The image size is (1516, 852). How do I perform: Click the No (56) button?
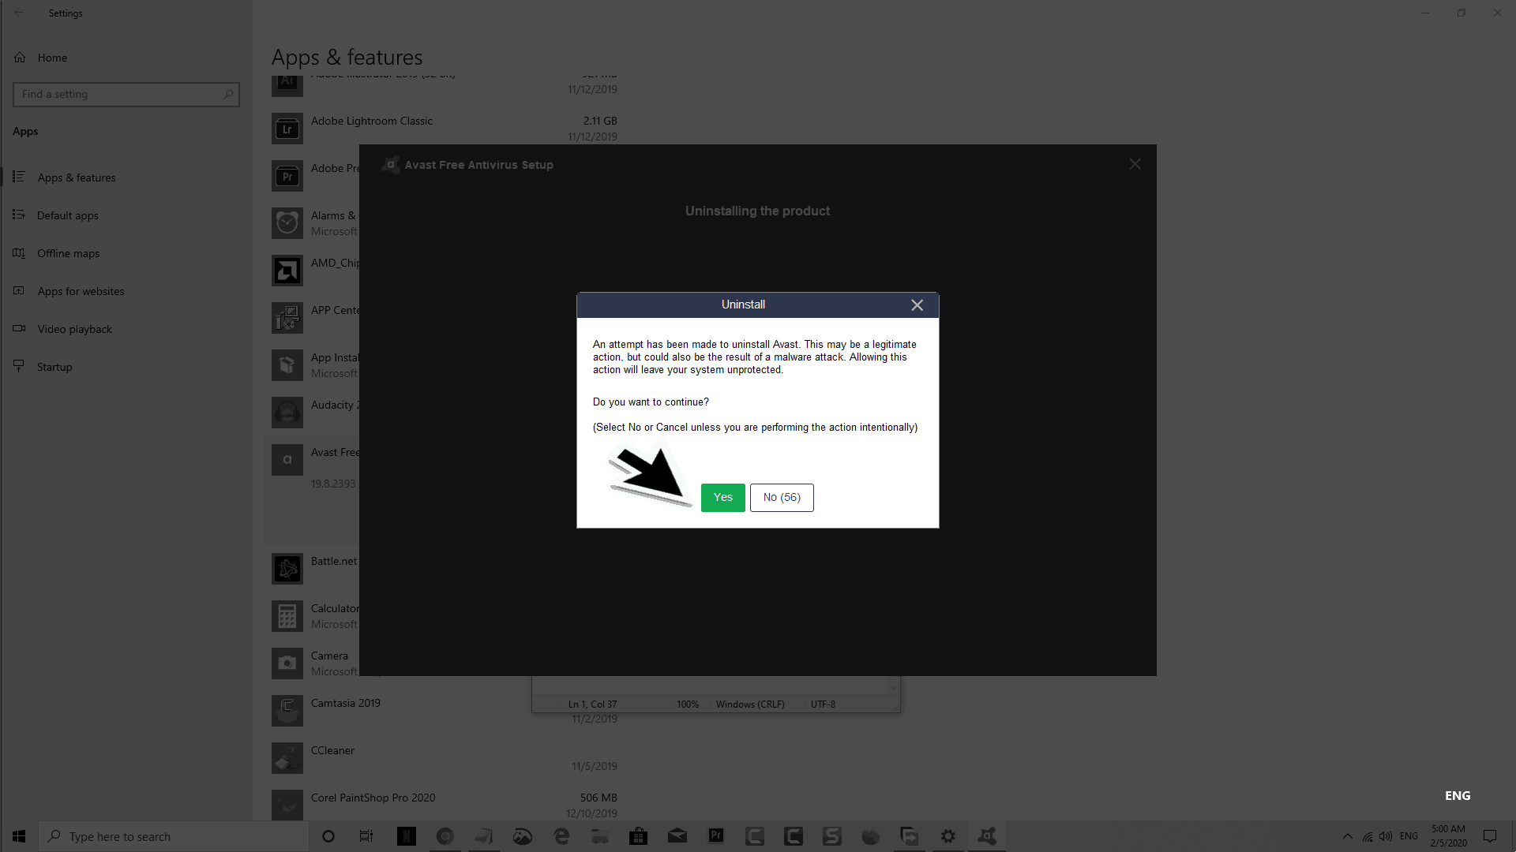pyautogui.click(x=782, y=497)
